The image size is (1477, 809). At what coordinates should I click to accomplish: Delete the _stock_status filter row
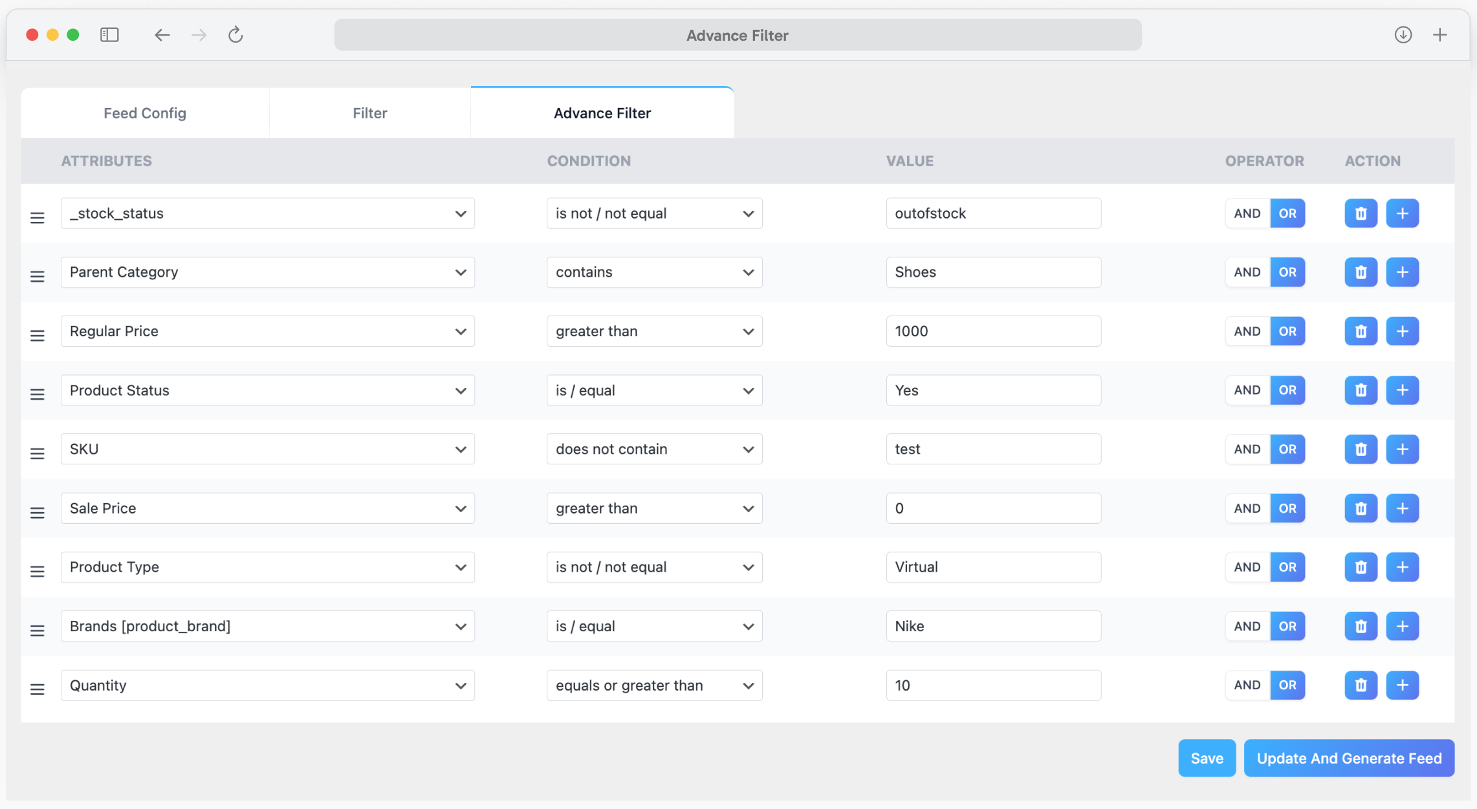pos(1361,213)
